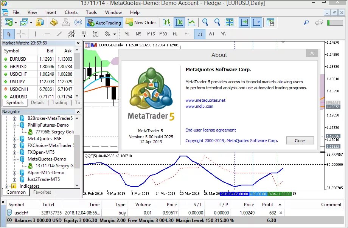The height and width of the screenshot is (228, 348).
Task: Open the www.mql5.com link
Action: click(x=199, y=106)
